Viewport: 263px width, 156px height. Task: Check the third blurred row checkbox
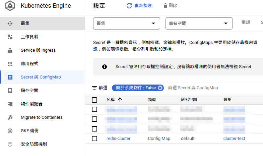[x=94, y=129]
